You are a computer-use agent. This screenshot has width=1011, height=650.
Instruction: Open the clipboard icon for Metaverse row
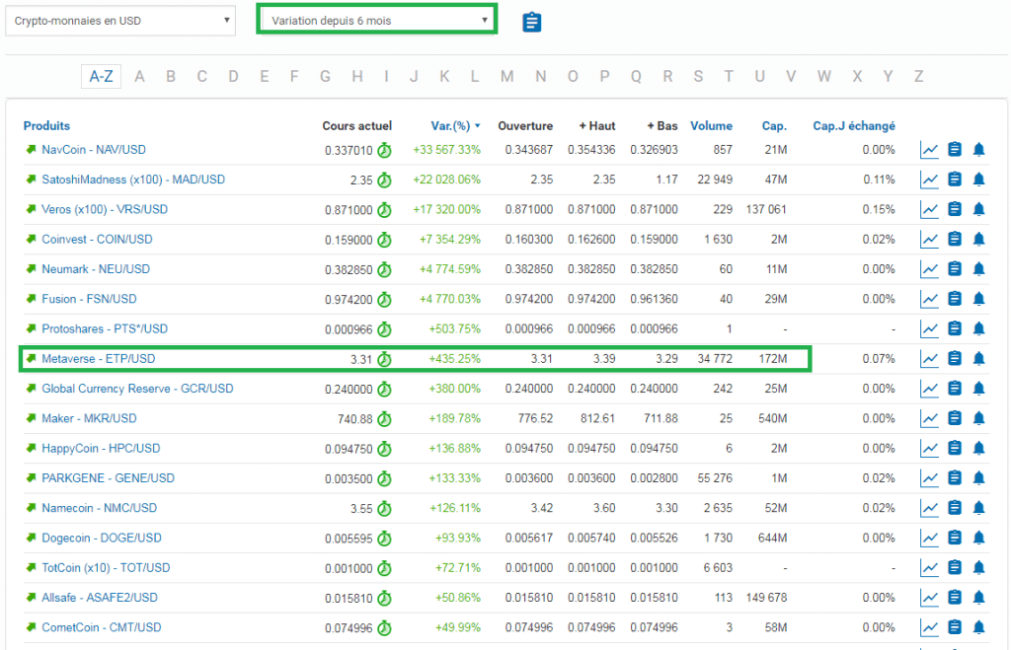pyautogui.click(x=955, y=358)
